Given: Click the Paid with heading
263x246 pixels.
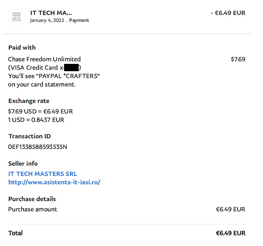Looking at the screenshot, I should click(x=22, y=47).
